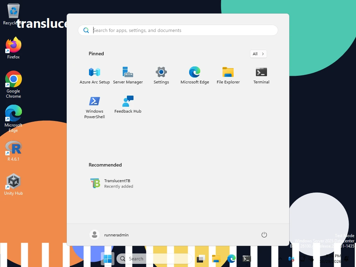Click the 'Recently added' text under TranslucentTB
This screenshot has width=356, height=267.
click(119, 186)
